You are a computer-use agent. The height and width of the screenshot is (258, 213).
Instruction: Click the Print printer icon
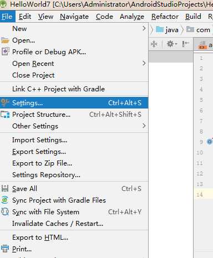(5, 249)
